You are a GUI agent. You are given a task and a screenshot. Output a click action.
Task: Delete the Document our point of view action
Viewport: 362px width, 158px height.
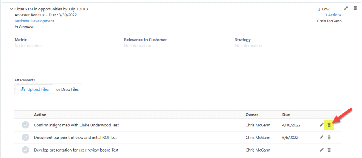tap(329, 138)
